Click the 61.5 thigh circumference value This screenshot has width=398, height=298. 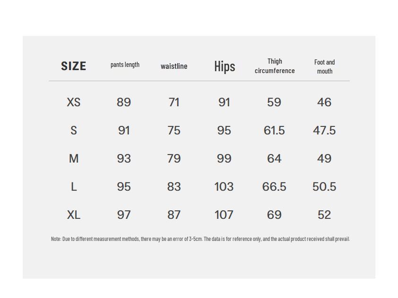274,131
